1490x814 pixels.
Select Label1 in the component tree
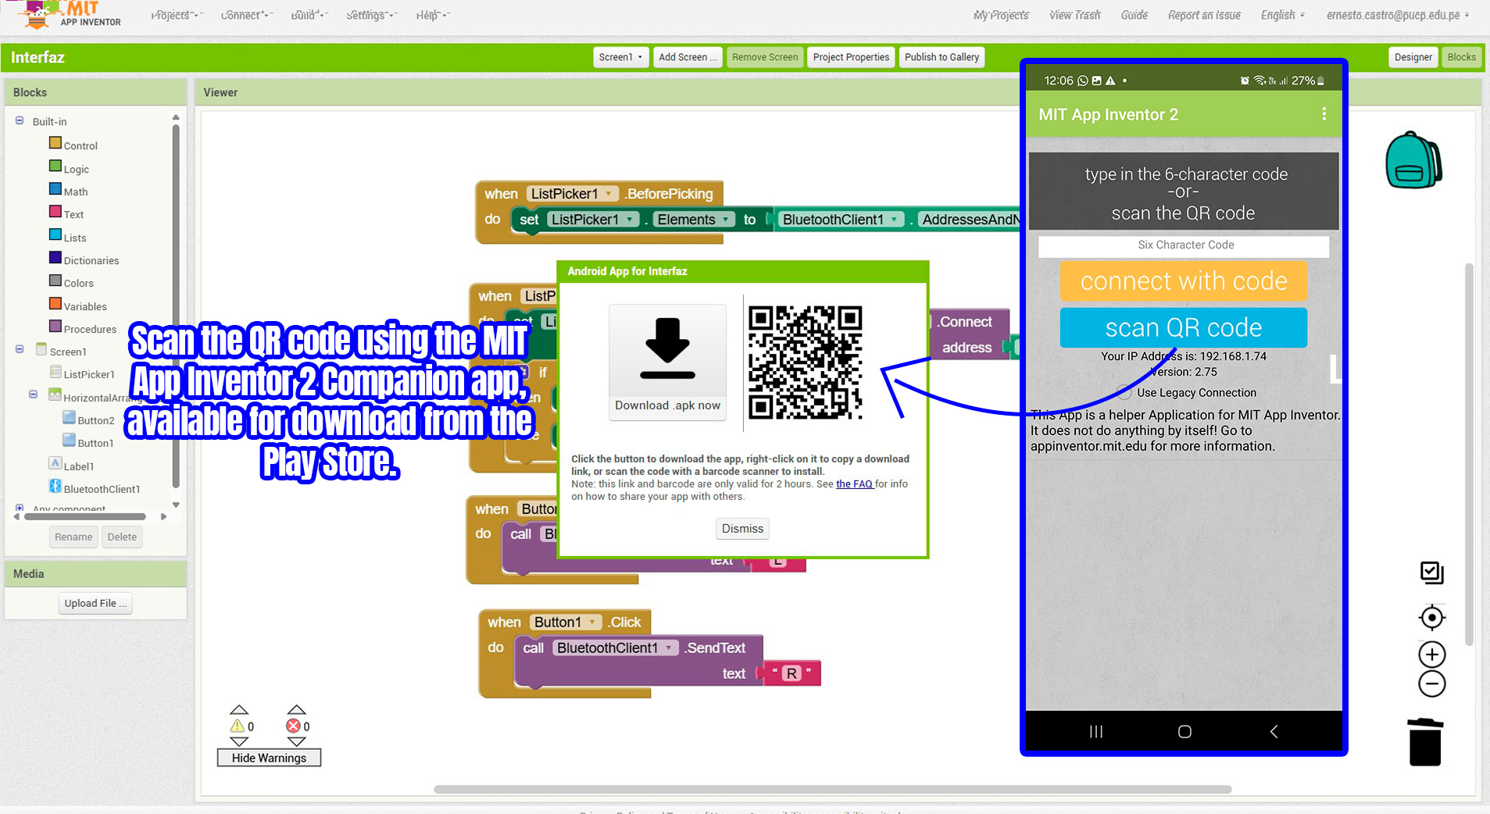tap(72, 466)
